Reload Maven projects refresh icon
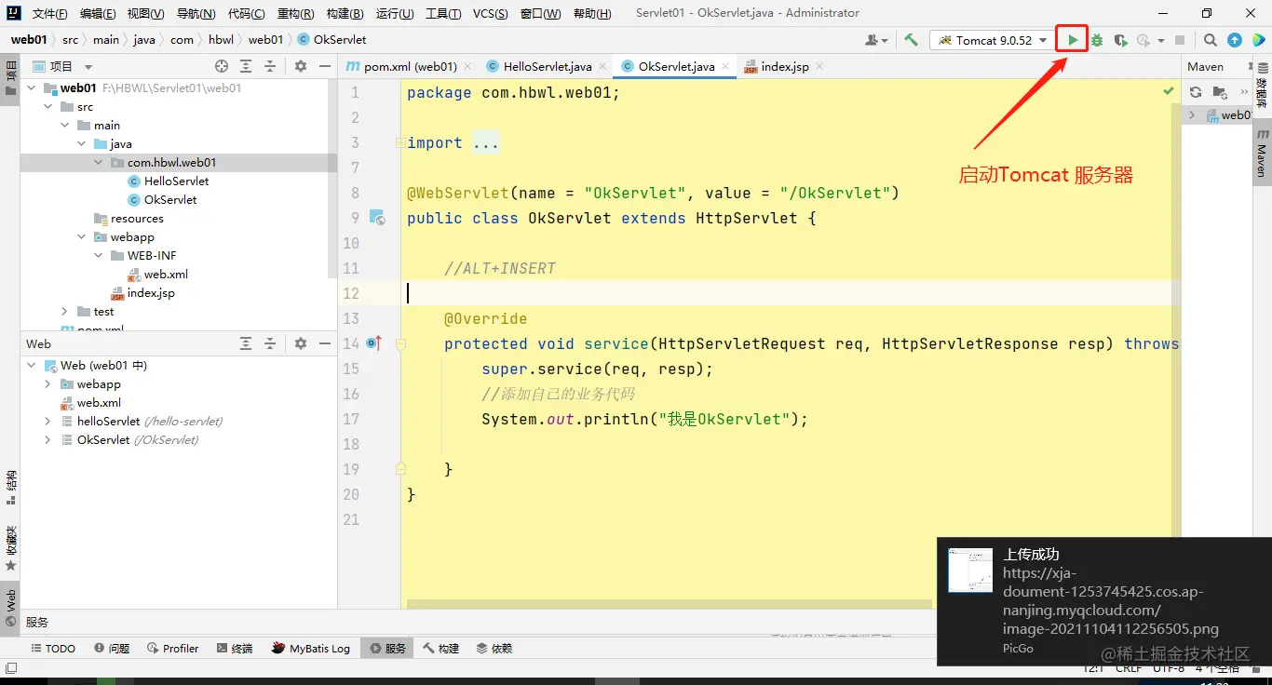Viewport: 1272px width, 685px height. pyautogui.click(x=1196, y=92)
